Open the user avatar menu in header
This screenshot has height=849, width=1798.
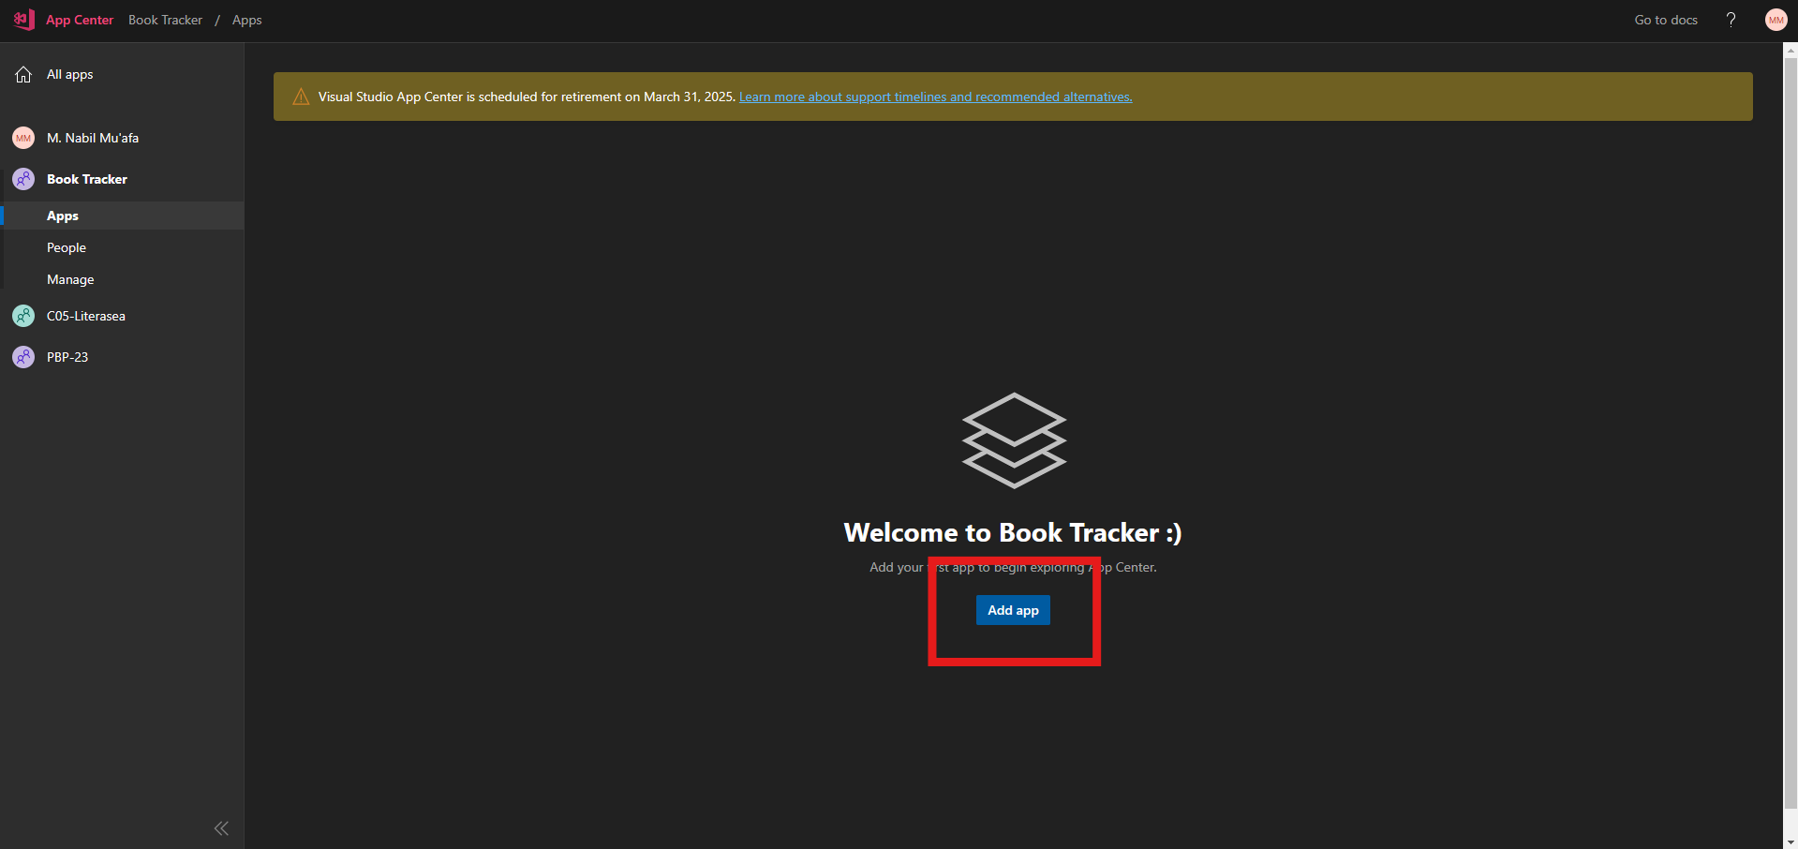(x=1776, y=20)
